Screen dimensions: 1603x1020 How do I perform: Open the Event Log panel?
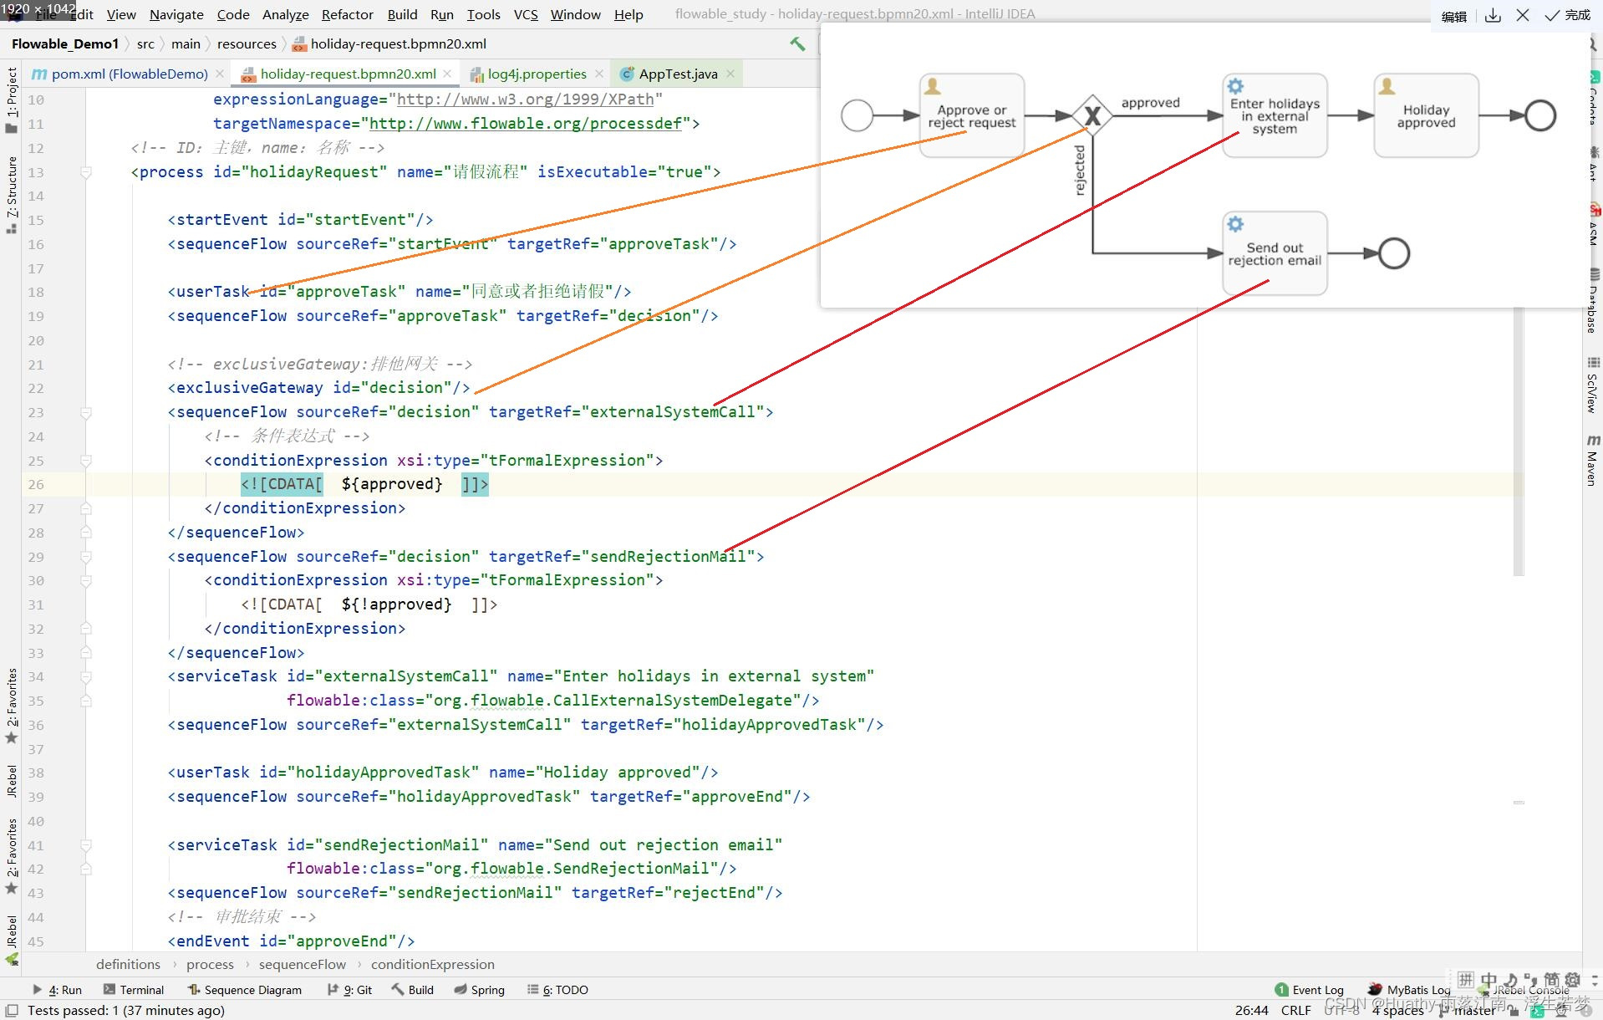coord(1309,990)
